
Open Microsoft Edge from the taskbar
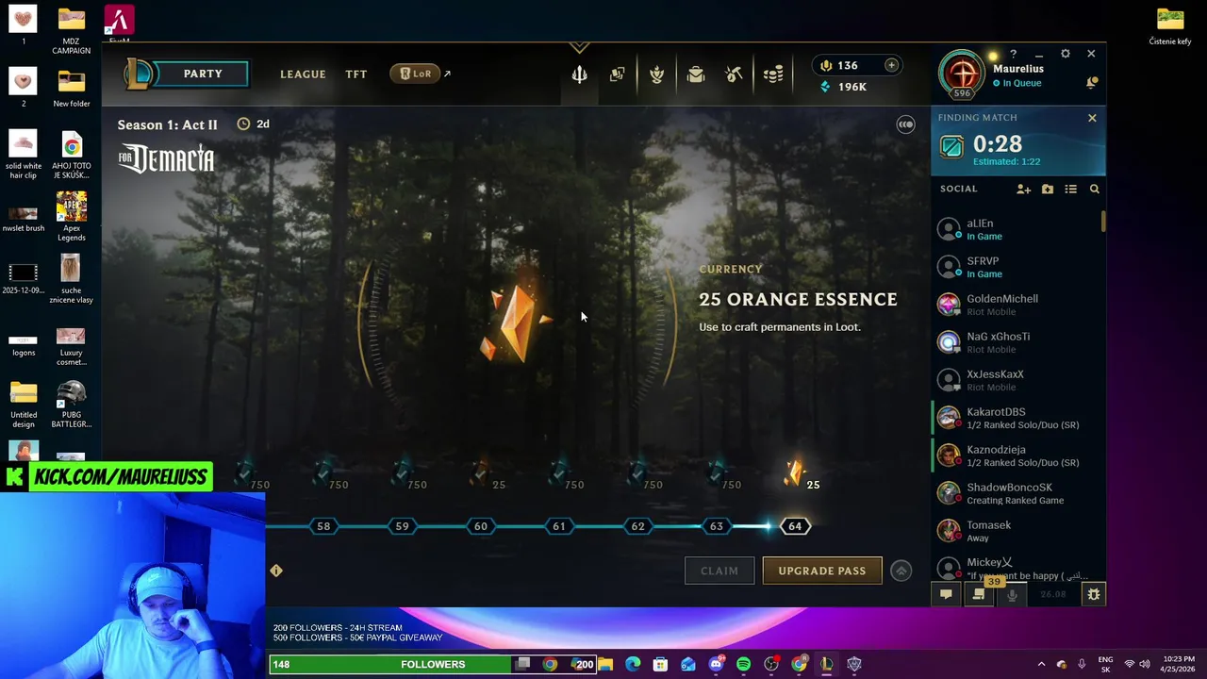[633, 664]
